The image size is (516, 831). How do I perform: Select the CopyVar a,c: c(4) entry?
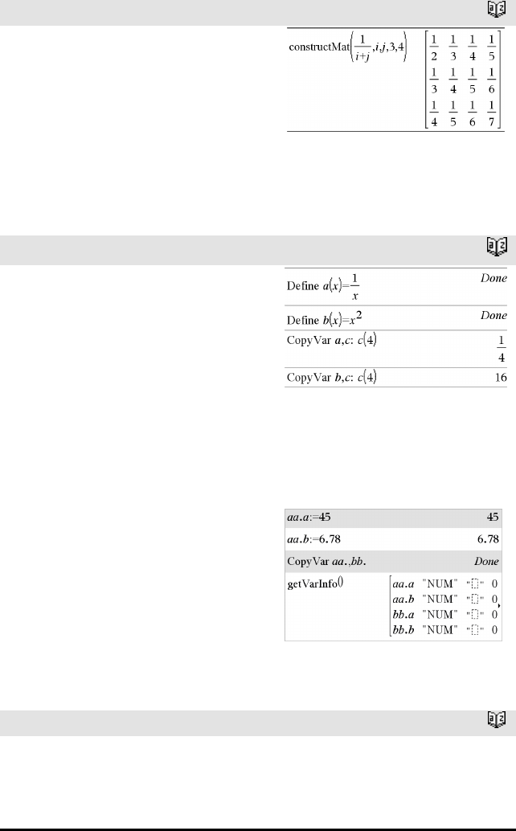pos(332,340)
